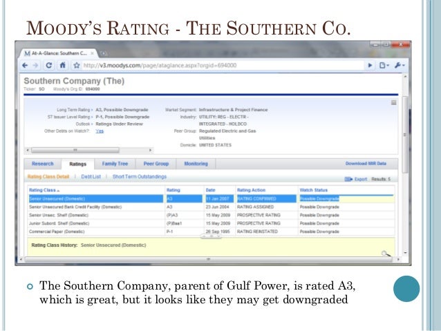Close the At-A-Glance browser tab
Image resolution: width=441 pixels, height=331 pixels.
pyautogui.click(x=92, y=53)
